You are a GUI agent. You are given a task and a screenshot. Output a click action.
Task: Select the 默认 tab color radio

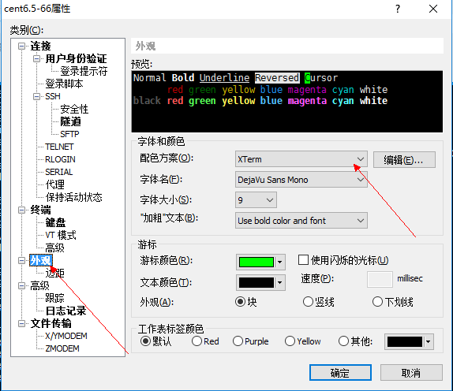(145, 341)
